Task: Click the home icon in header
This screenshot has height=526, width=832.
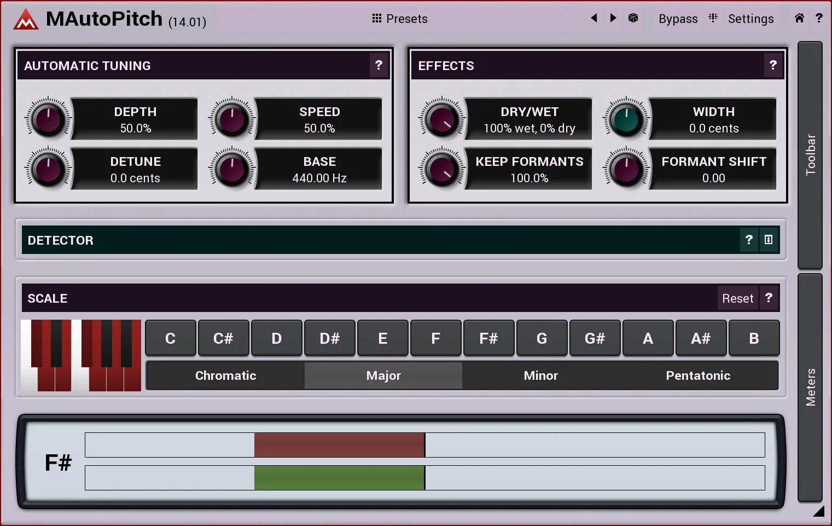Action: coord(799,18)
